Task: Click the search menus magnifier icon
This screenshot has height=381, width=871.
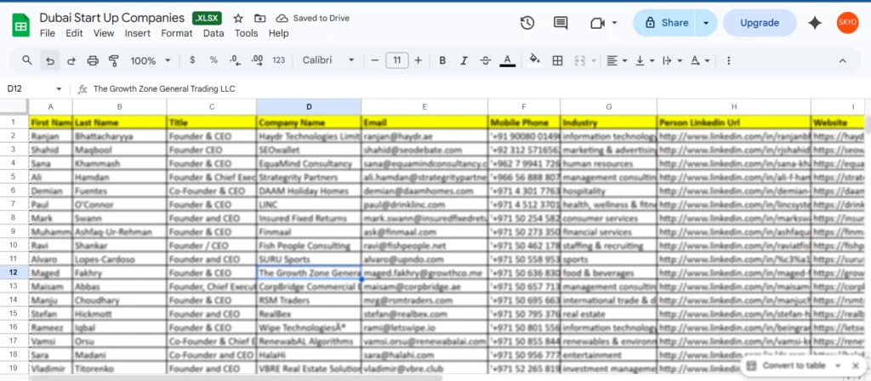Action: click(27, 60)
